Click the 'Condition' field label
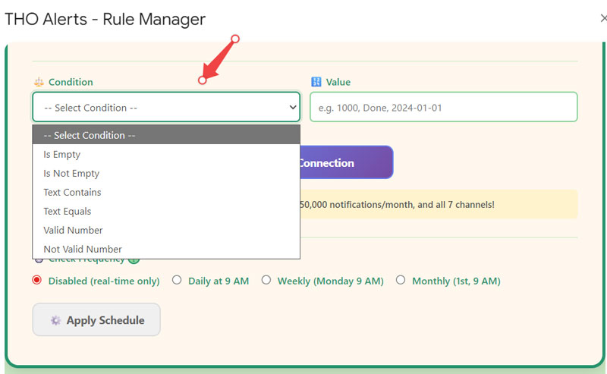Image resolution: width=607 pixels, height=374 pixels. pos(71,82)
